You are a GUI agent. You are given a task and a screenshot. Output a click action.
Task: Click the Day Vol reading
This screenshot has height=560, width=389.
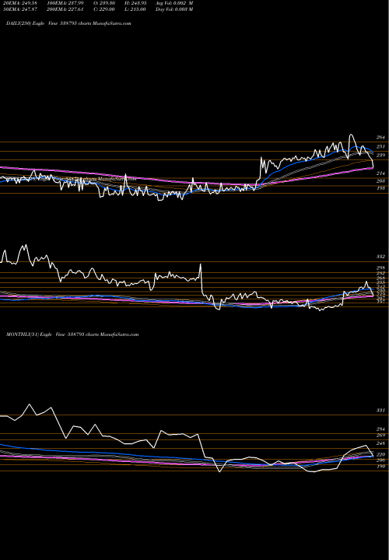tap(174, 9)
